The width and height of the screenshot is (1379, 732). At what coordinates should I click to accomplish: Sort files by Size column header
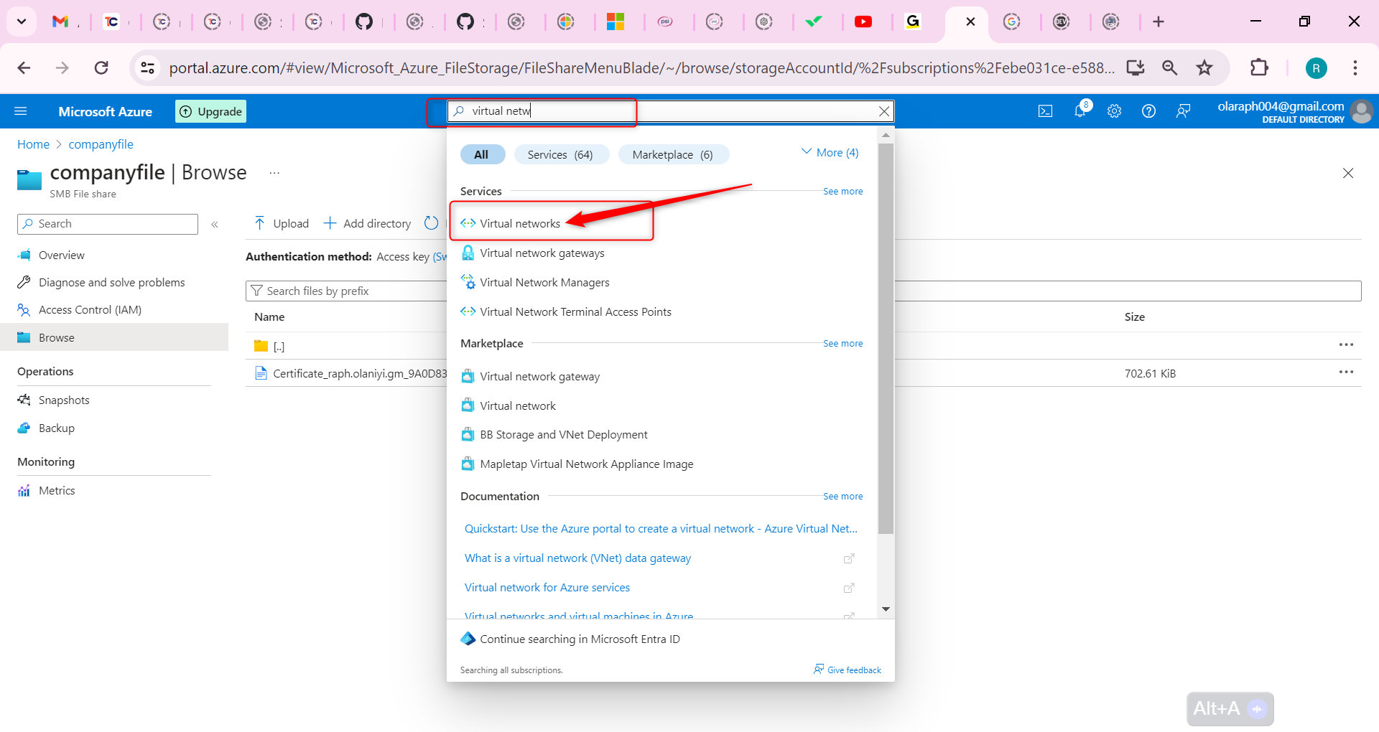(1135, 316)
